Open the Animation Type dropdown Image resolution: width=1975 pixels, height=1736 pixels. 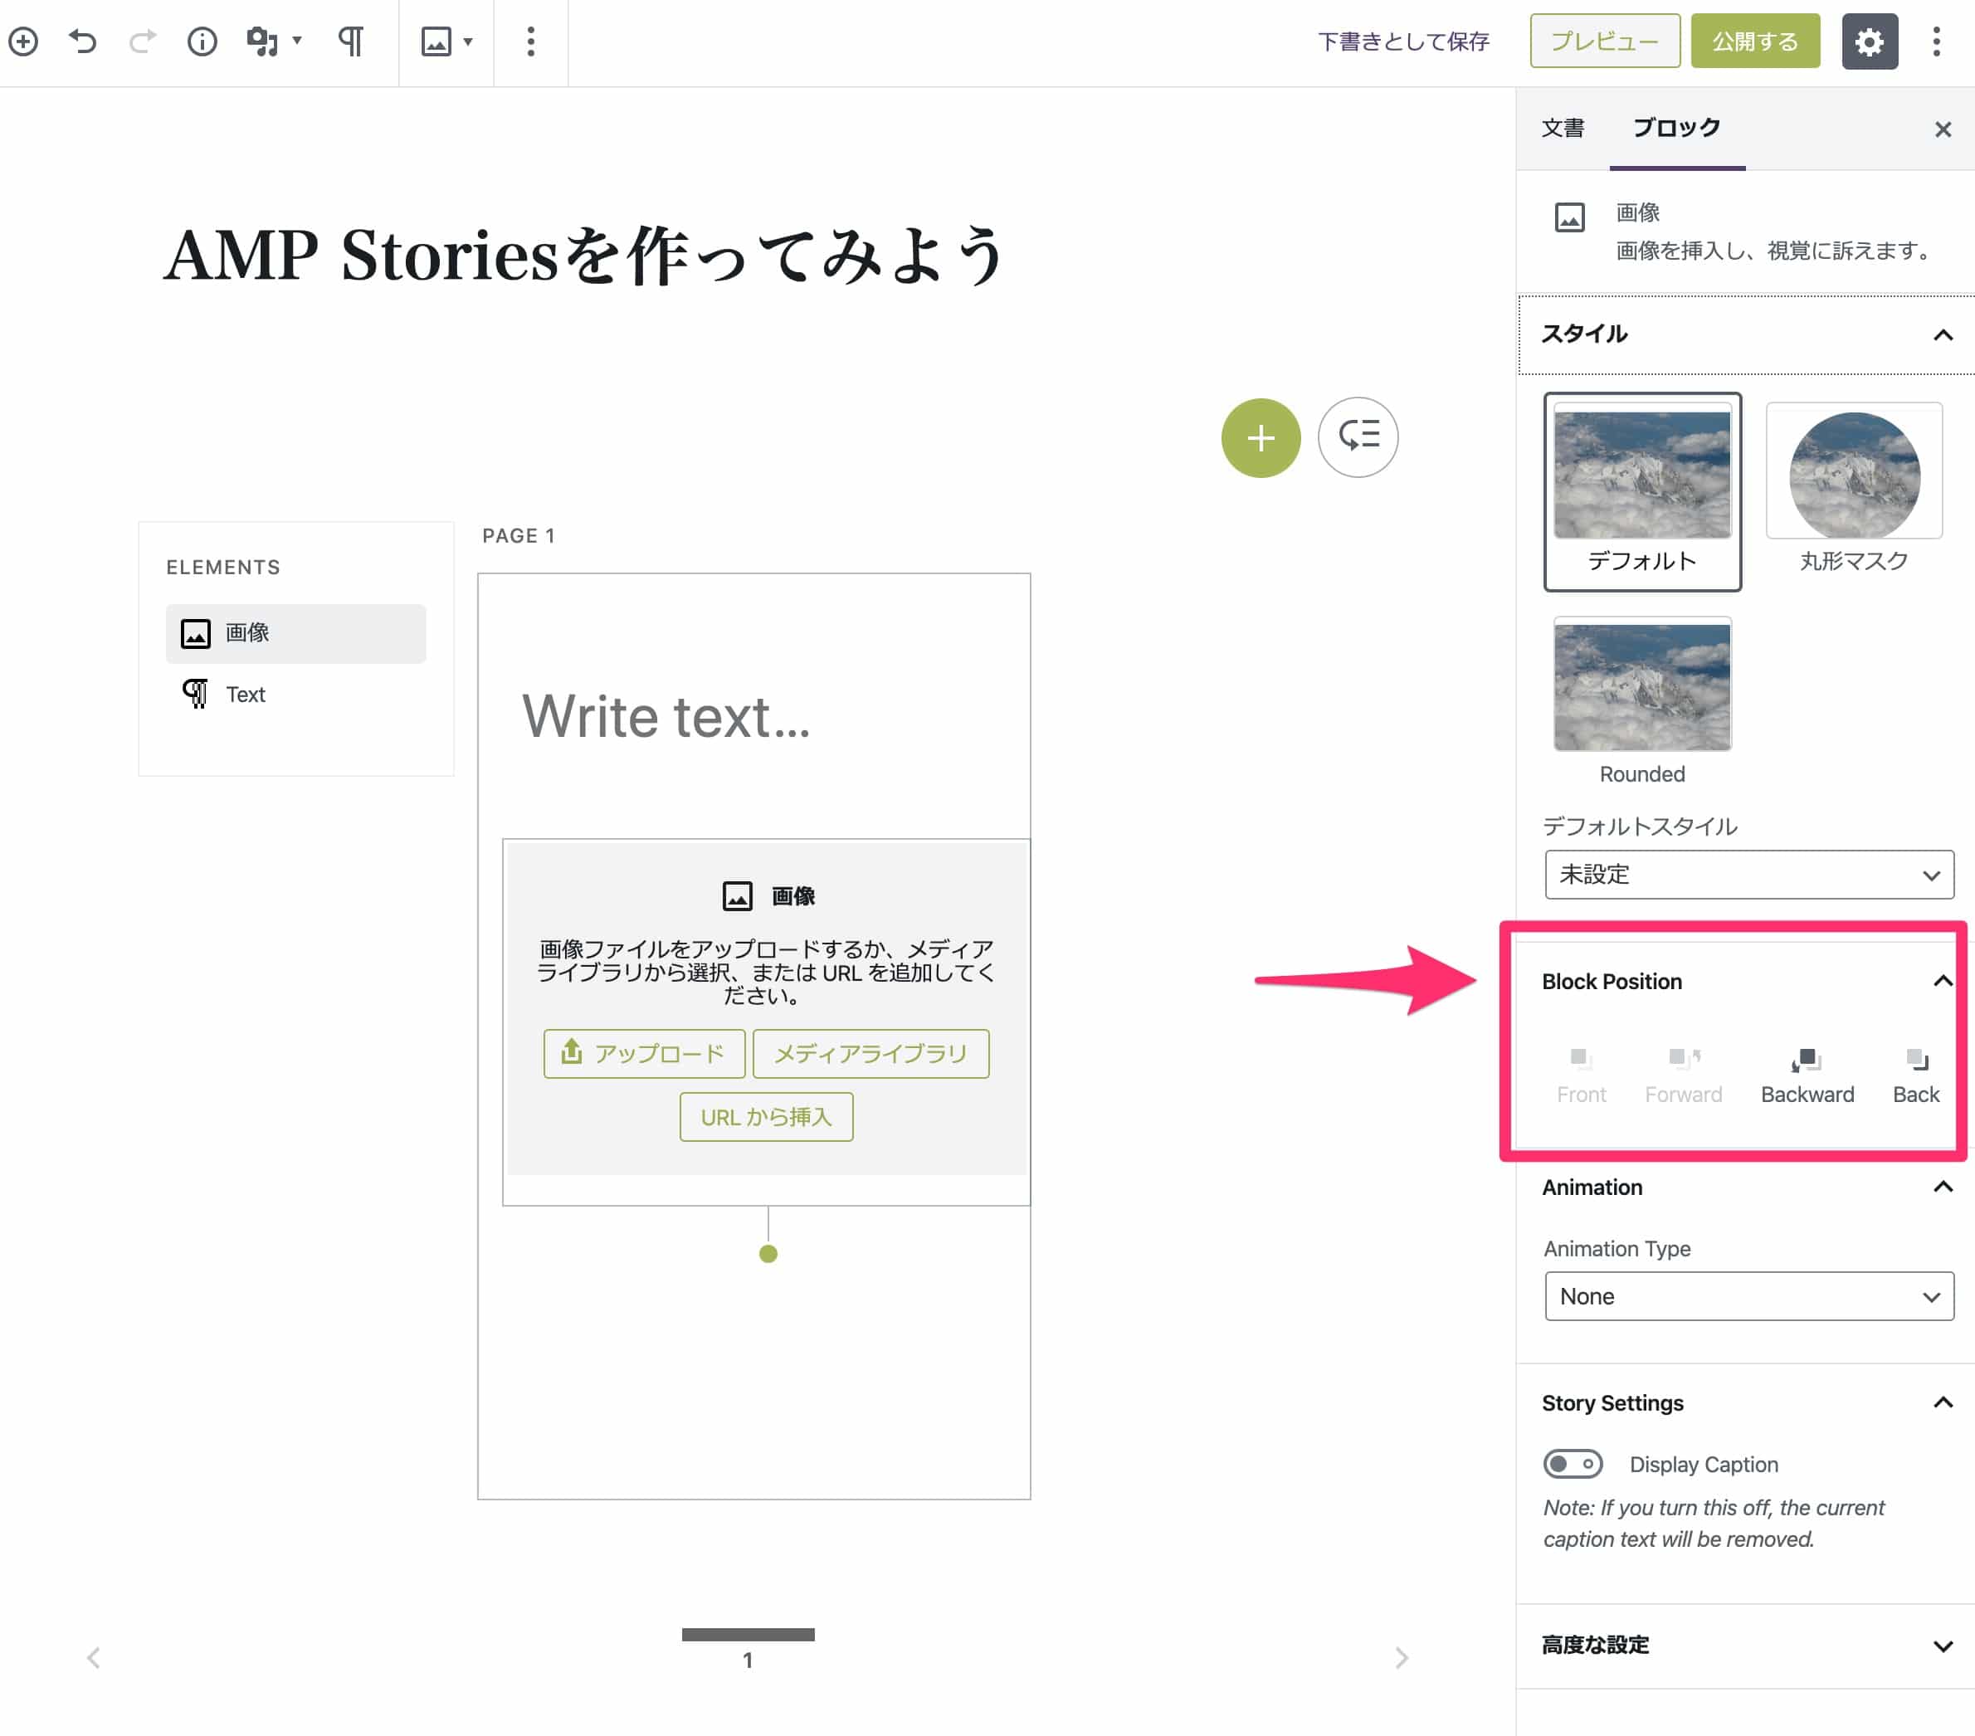click(x=1749, y=1296)
